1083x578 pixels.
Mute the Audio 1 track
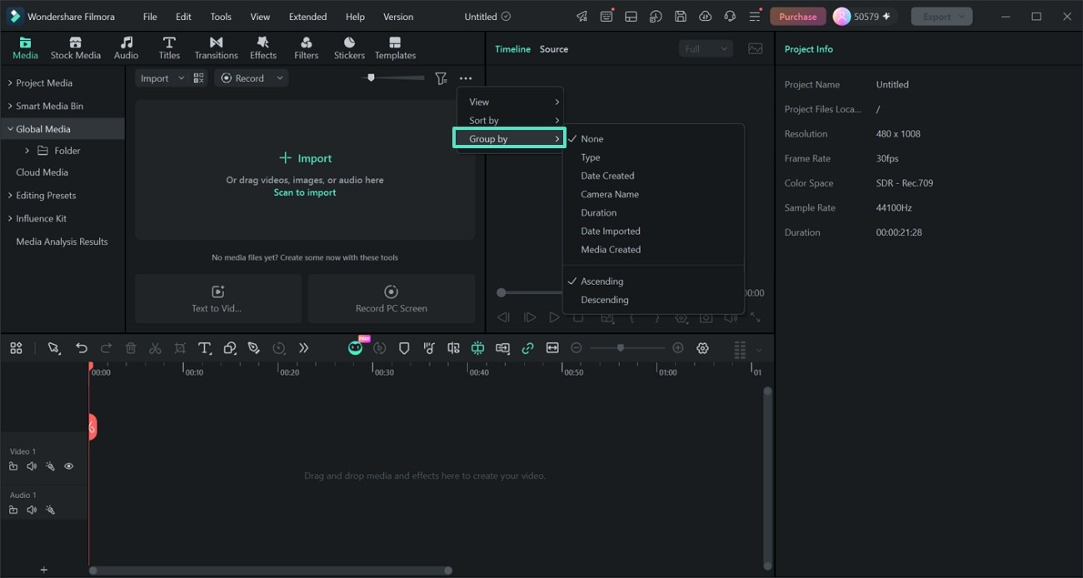32,510
